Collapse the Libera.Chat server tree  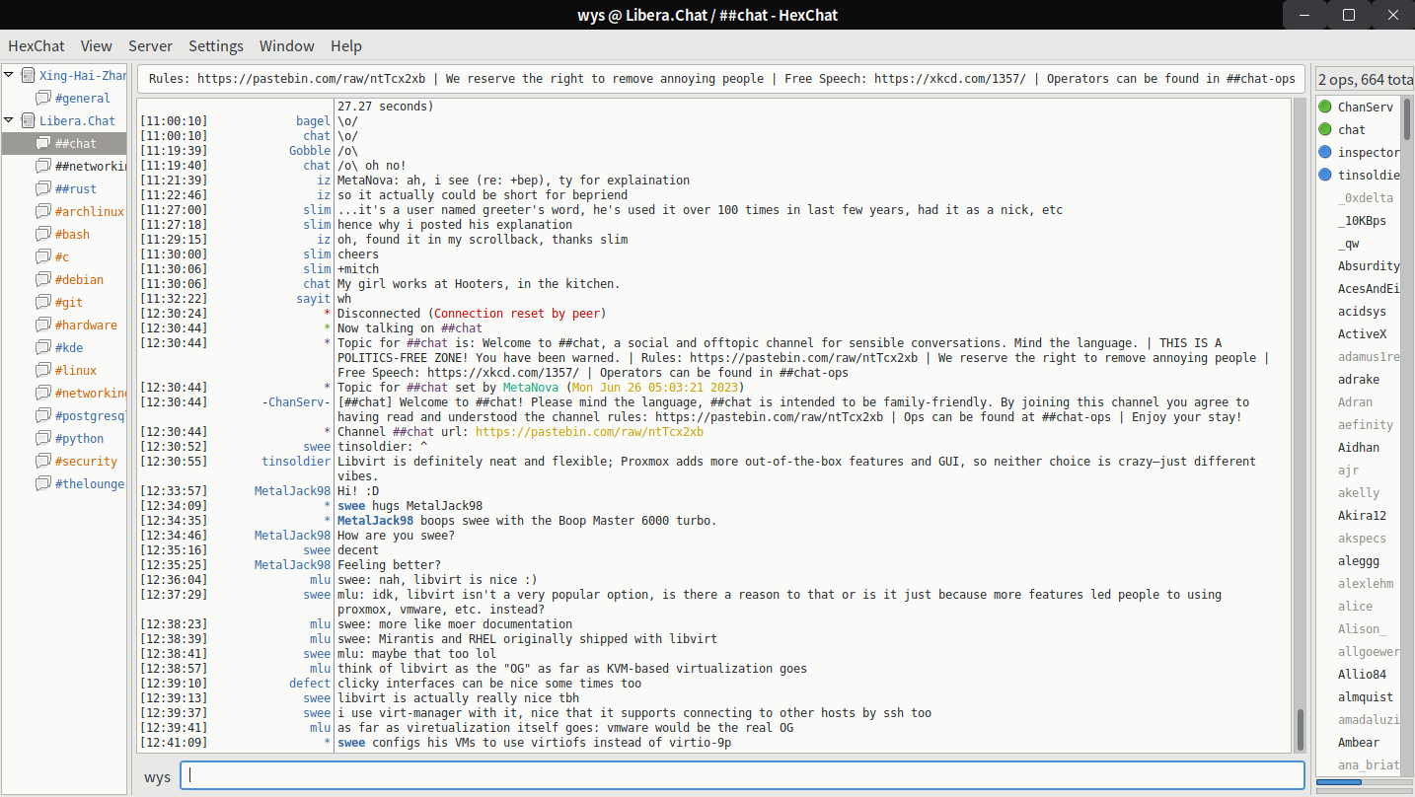(x=9, y=120)
